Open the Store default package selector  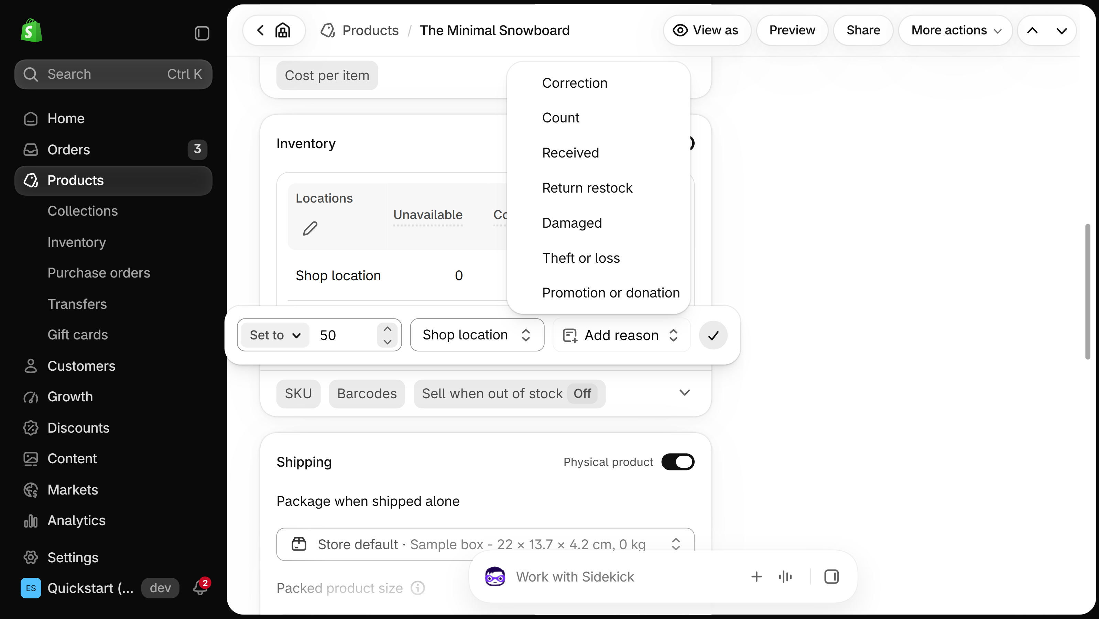point(485,544)
